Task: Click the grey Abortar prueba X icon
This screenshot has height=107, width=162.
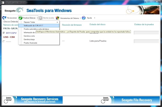Action: coord(40,18)
